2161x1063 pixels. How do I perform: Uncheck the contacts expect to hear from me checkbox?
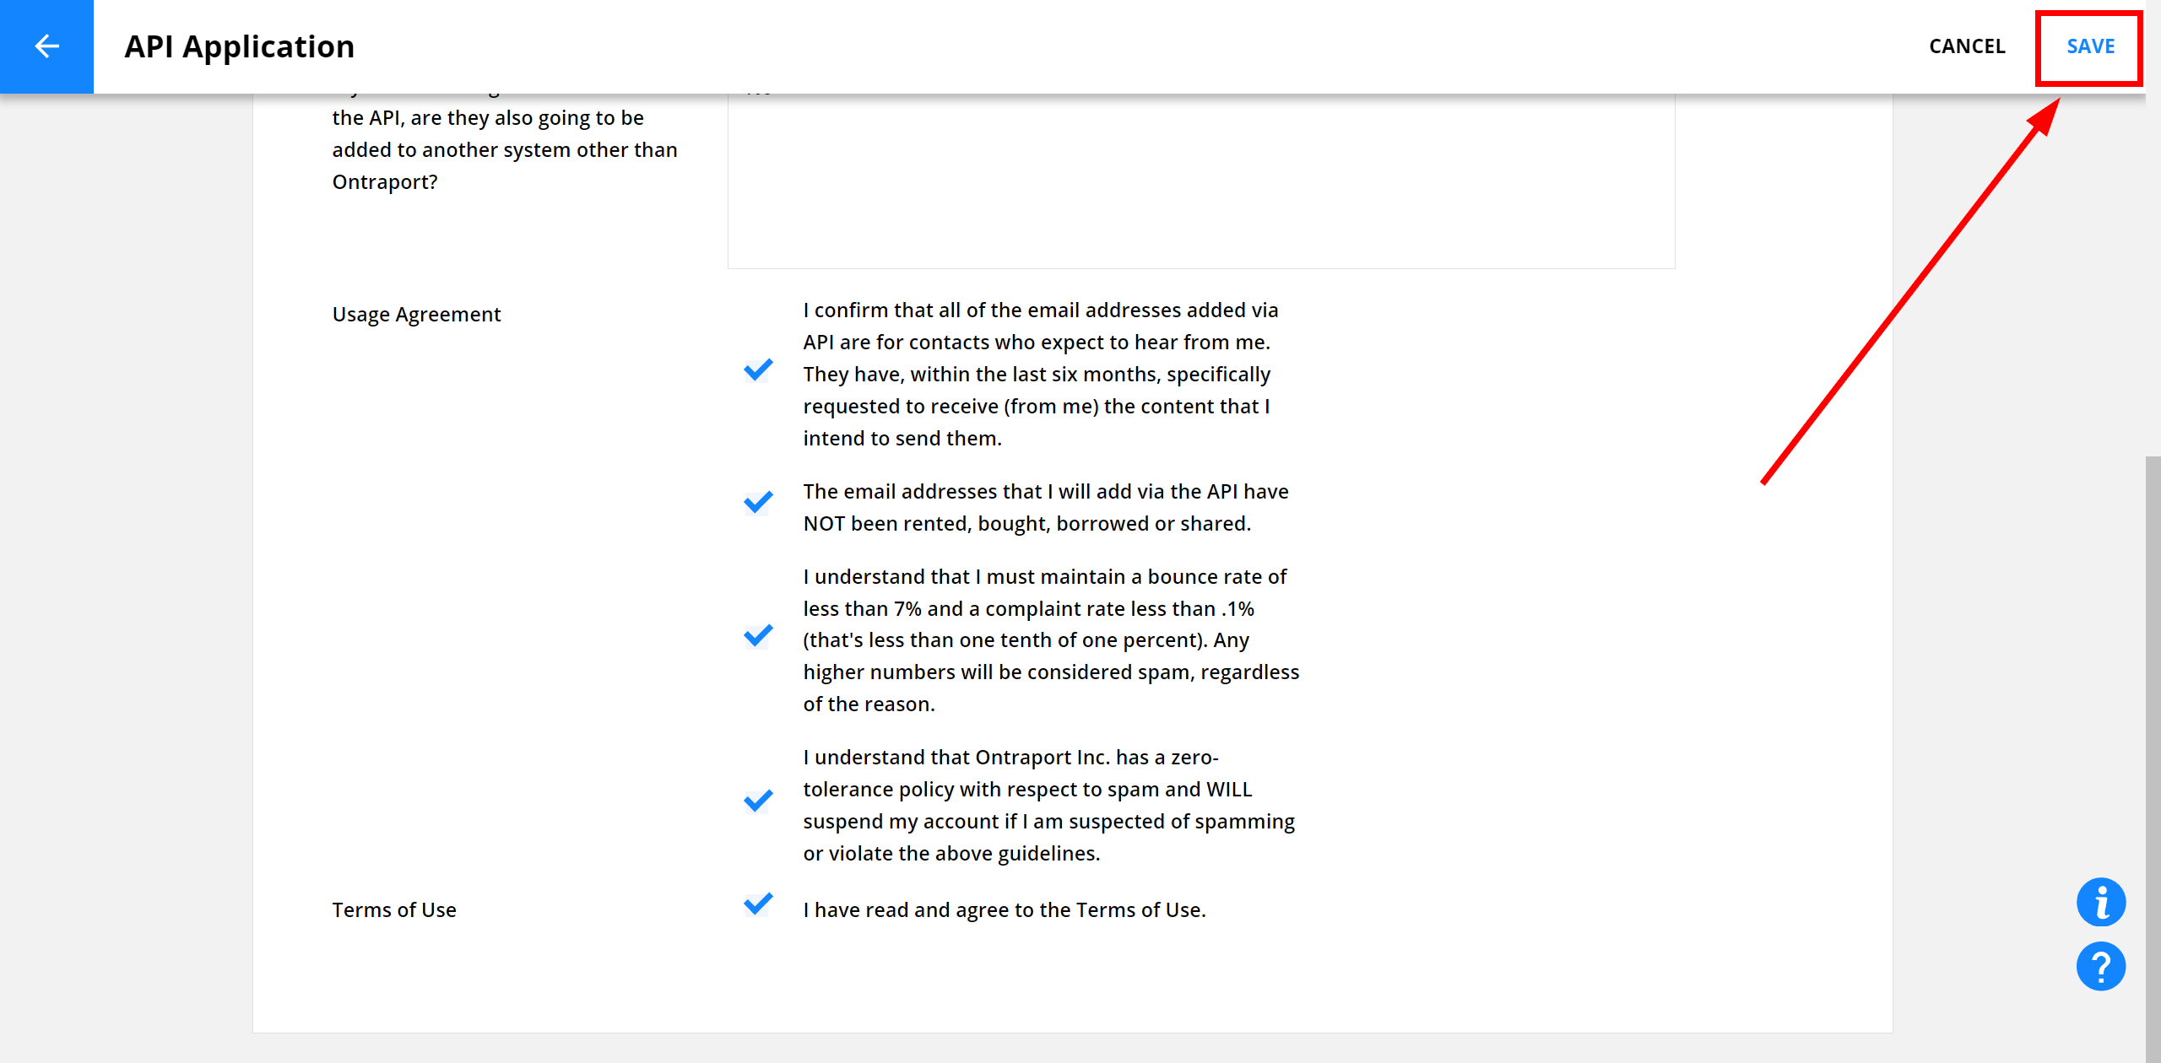(x=758, y=370)
